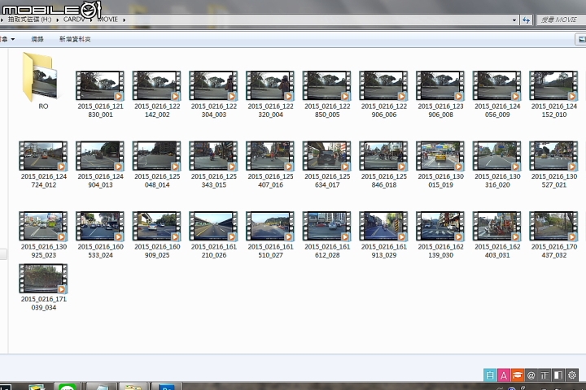
Task: Select video 2015_0216_122850_005
Action: tap(327, 95)
